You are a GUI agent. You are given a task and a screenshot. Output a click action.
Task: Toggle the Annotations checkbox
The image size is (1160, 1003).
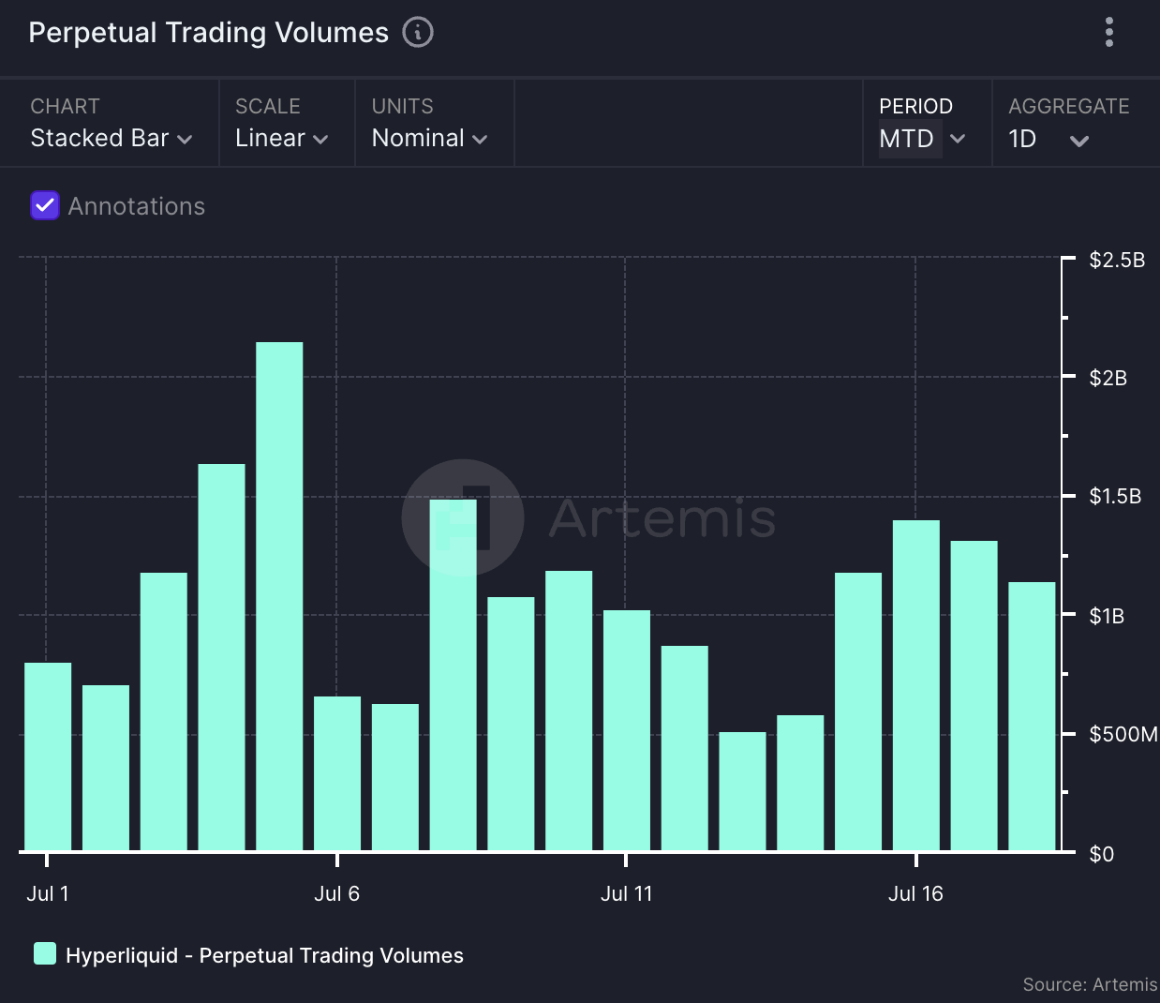coord(45,205)
